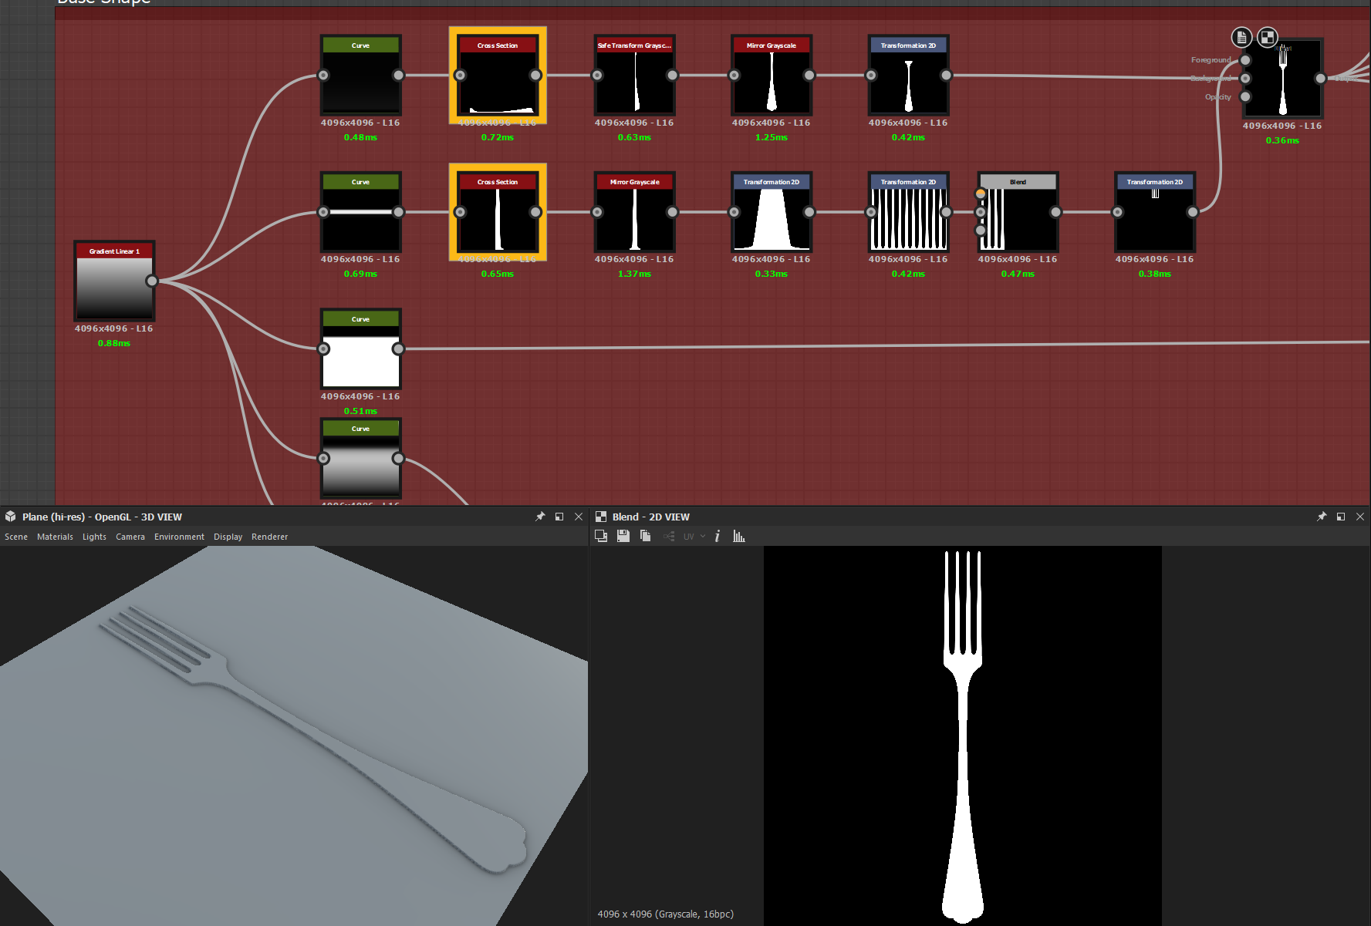Click the export image icon in 2D view toolbar
The width and height of the screenshot is (1371, 926).
click(x=601, y=536)
